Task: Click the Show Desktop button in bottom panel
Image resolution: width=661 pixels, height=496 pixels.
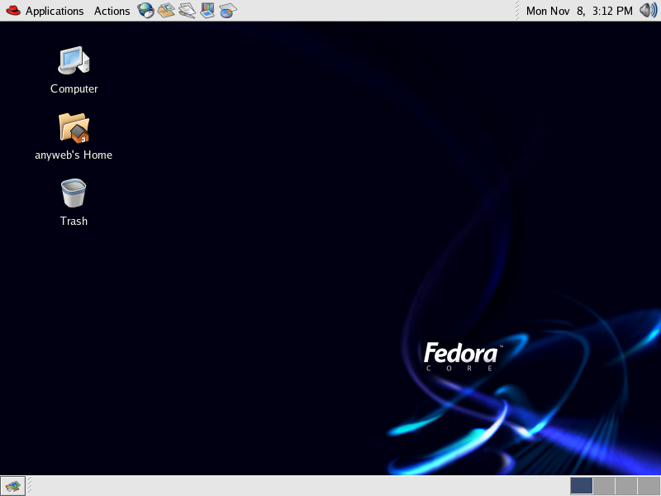Action: 12,486
